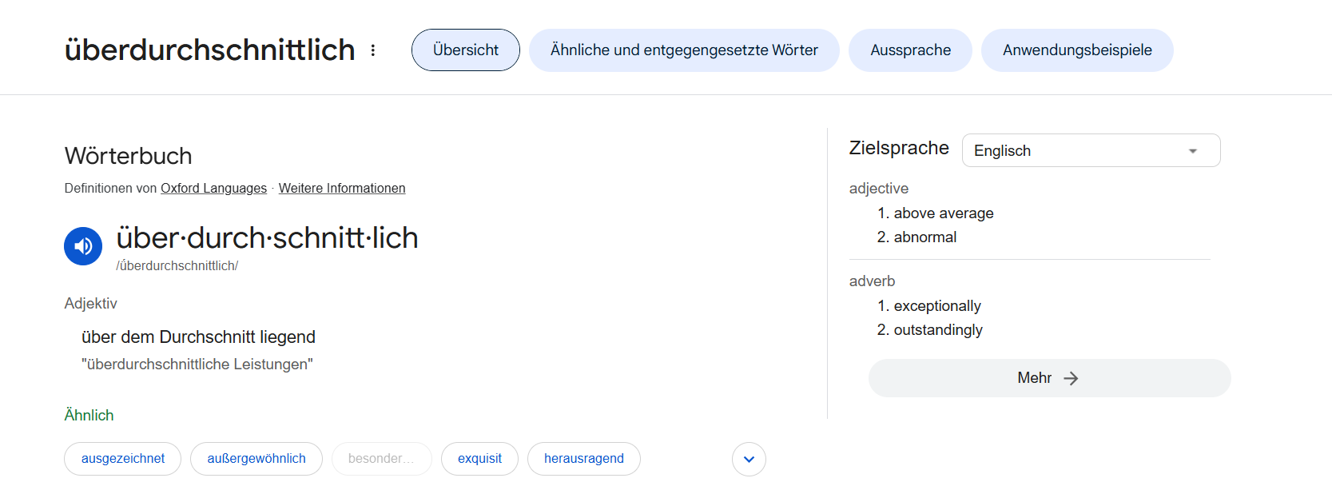Click the greyed besonder… chip
Screen dimensions: 1332x494
pos(381,459)
